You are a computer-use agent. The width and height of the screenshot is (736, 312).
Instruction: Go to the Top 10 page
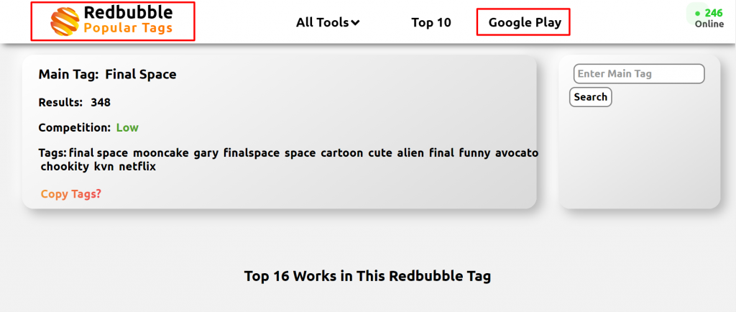(x=431, y=22)
